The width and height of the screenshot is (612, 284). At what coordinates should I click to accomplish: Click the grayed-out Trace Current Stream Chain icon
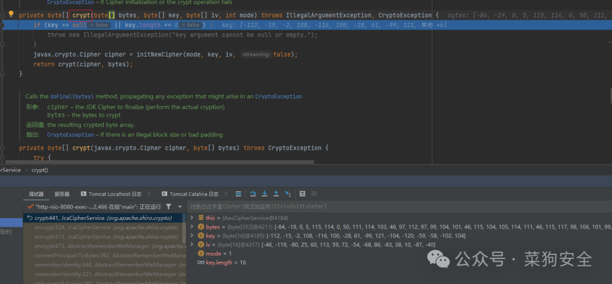(314, 194)
